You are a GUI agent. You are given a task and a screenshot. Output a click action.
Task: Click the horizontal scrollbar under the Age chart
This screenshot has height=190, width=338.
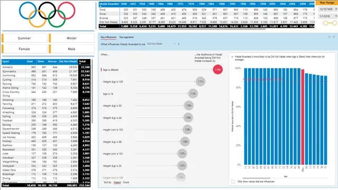click(x=256, y=178)
